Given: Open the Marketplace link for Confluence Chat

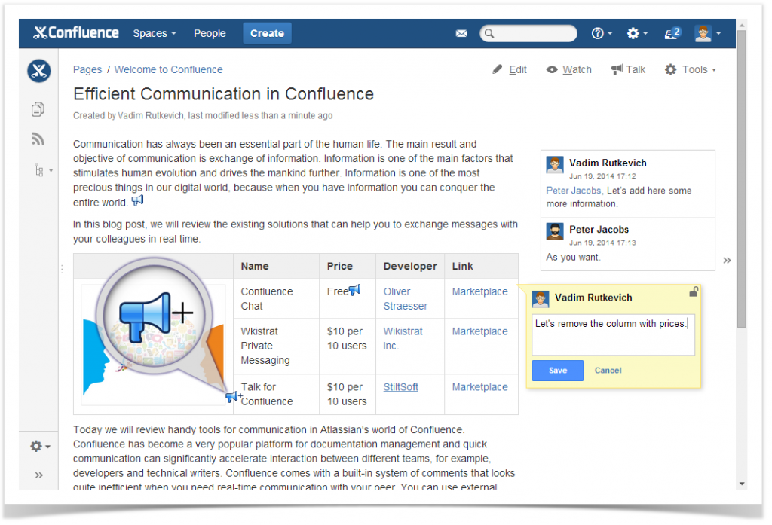Looking at the screenshot, I should (x=479, y=291).
